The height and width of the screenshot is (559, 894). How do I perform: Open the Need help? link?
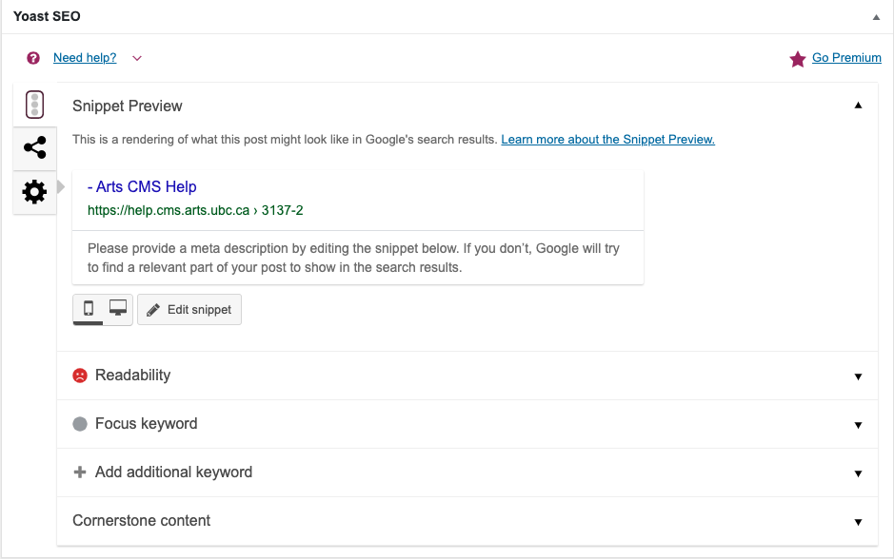tap(85, 58)
